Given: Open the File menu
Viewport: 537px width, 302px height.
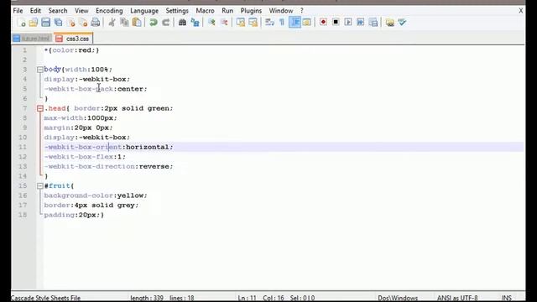Looking at the screenshot, I should [18, 11].
